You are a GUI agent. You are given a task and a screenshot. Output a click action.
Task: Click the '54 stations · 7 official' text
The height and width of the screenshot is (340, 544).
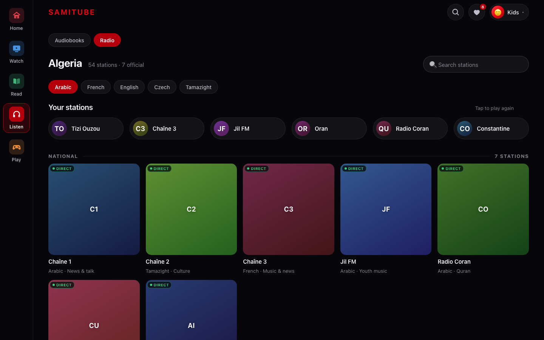[x=116, y=65]
